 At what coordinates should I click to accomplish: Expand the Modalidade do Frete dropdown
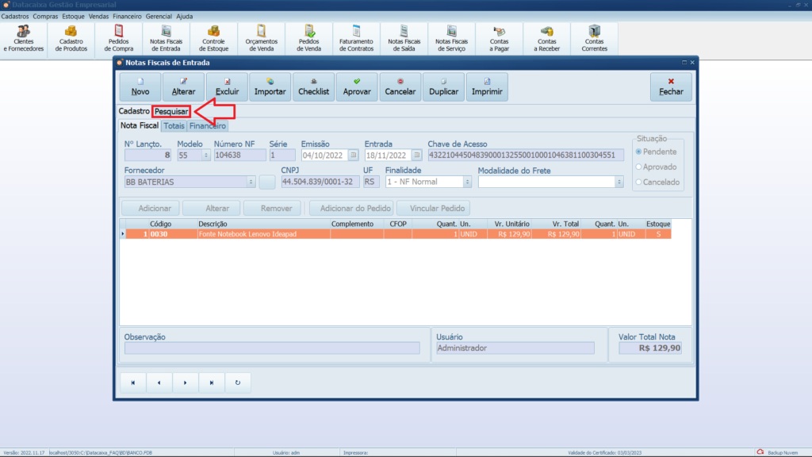click(619, 182)
